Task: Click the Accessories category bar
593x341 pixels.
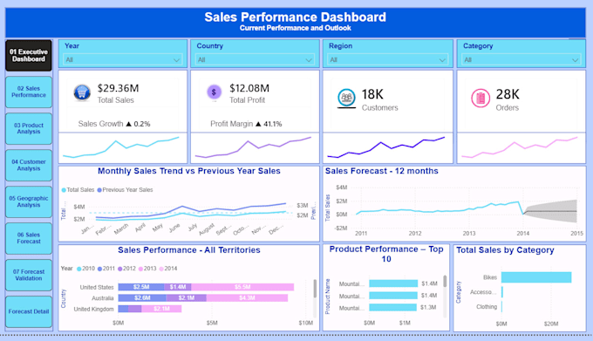Action: (x=502, y=292)
